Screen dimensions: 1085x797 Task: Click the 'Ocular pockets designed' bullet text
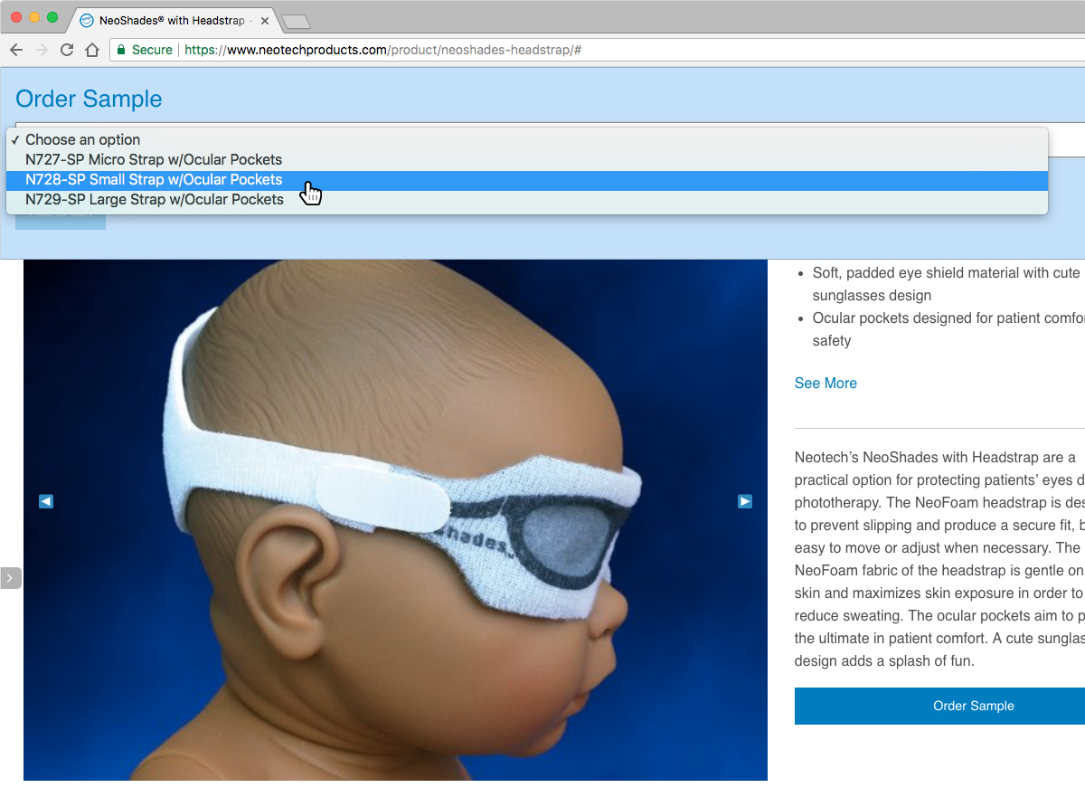click(x=948, y=329)
